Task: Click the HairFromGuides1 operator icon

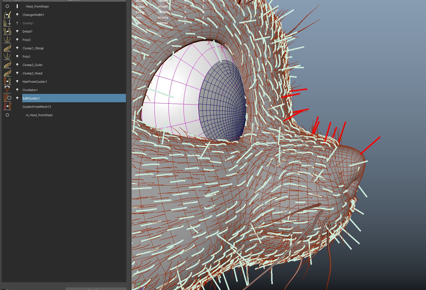Action: 8,82
